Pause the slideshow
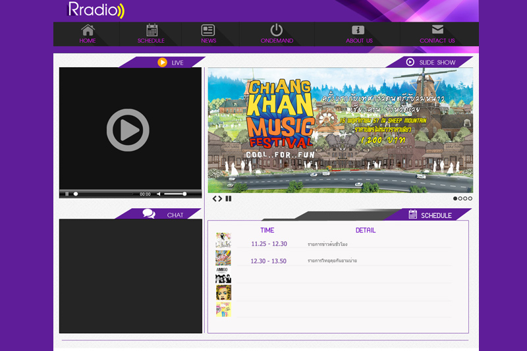The height and width of the screenshot is (351, 527). coord(229,199)
